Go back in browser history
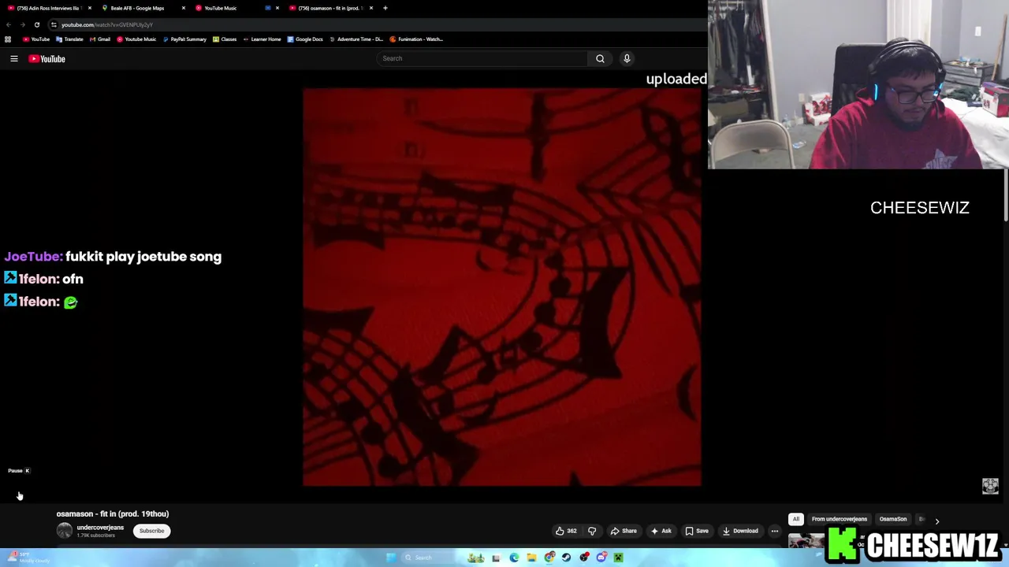Screen dimensions: 1009x567 point(8,24)
